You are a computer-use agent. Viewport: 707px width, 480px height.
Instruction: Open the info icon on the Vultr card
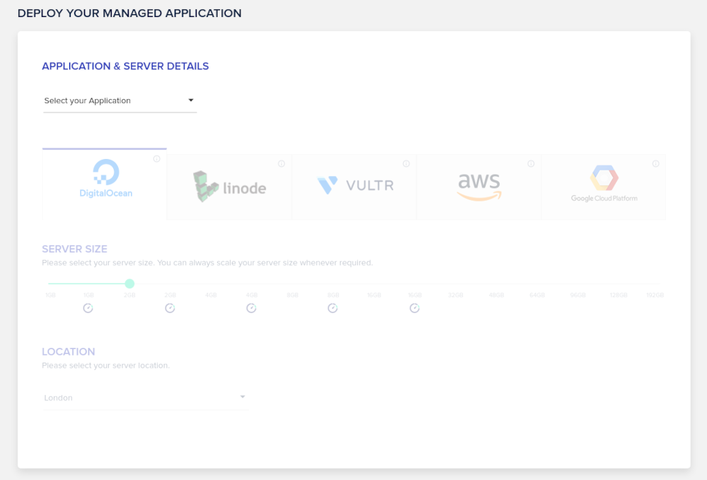(x=407, y=164)
